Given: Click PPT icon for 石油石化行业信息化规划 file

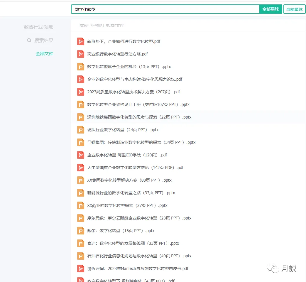Looking at the screenshot, I should pos(81,256).
